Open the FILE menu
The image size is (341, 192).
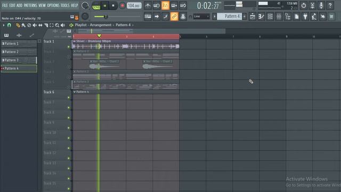(x=5, y=5)
